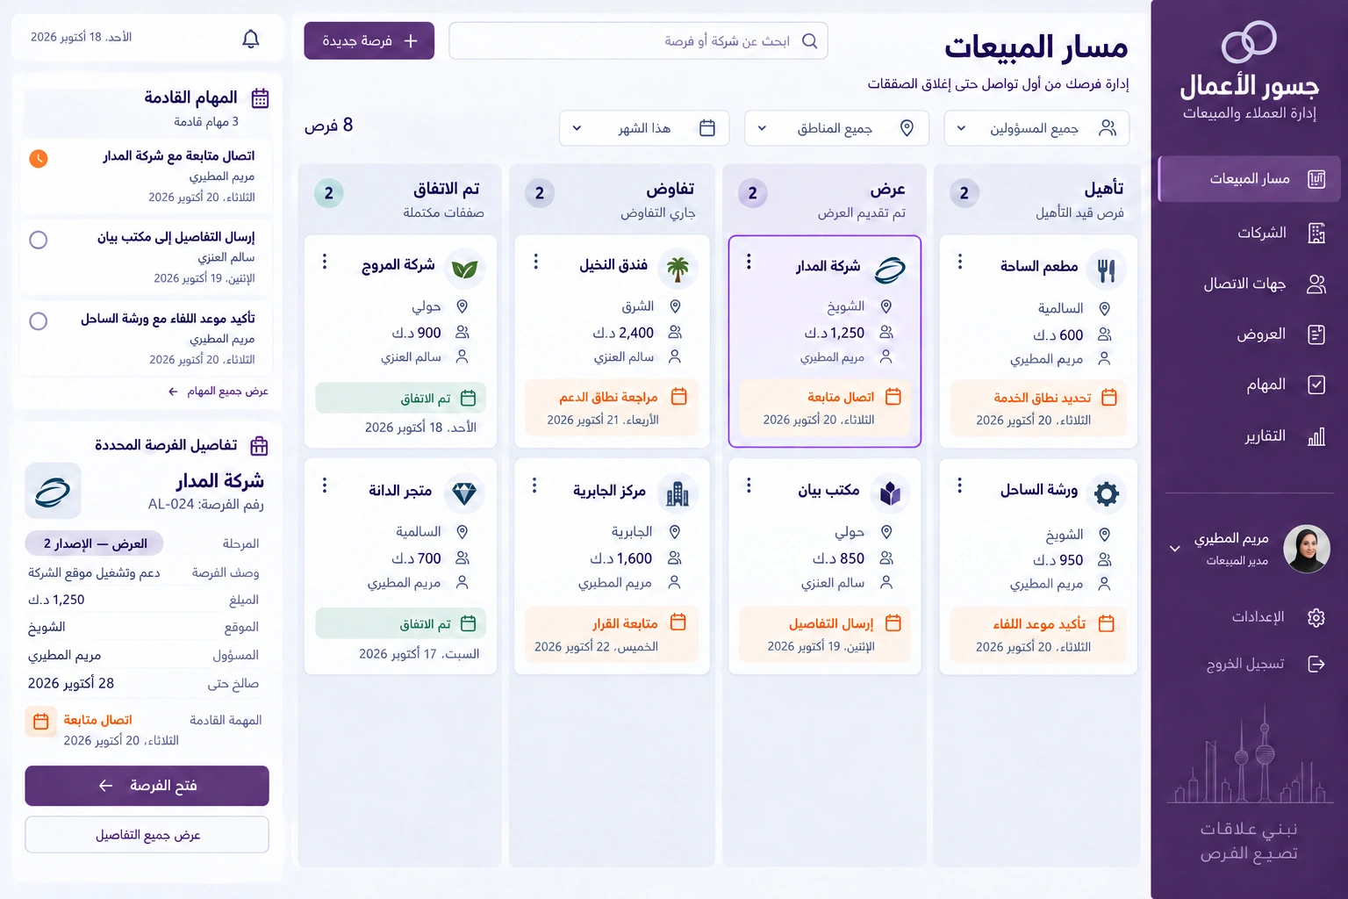The image size is (1348, 899).
Task: Open three-dot menu on ورشة الساحل card
Action: tap(959, 485)
